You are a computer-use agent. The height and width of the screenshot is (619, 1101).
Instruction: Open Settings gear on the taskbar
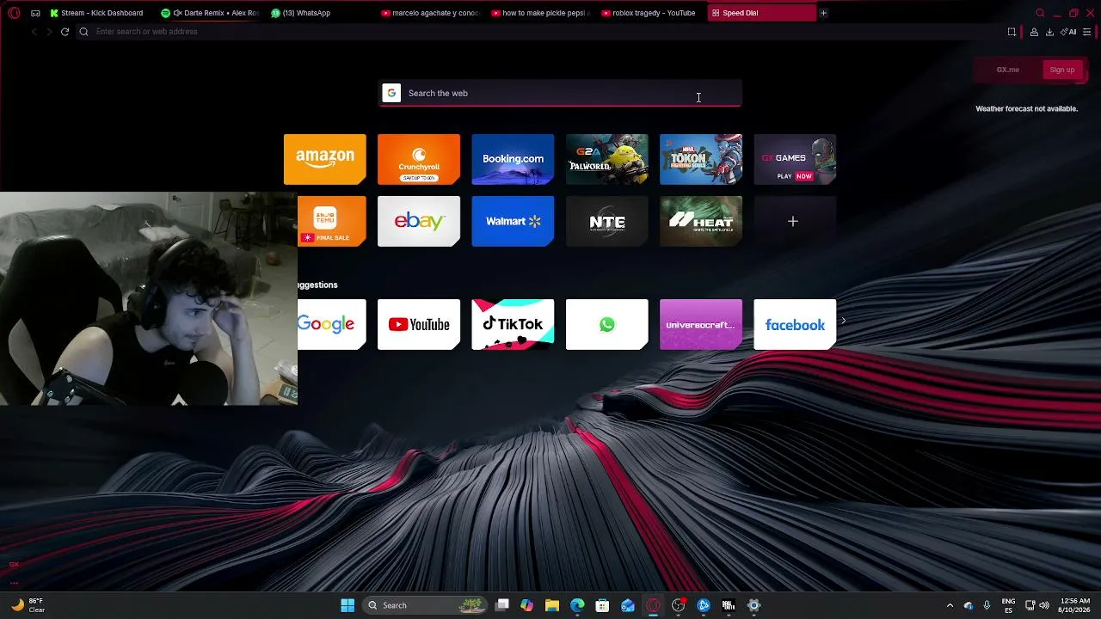(x=753, y=605)
